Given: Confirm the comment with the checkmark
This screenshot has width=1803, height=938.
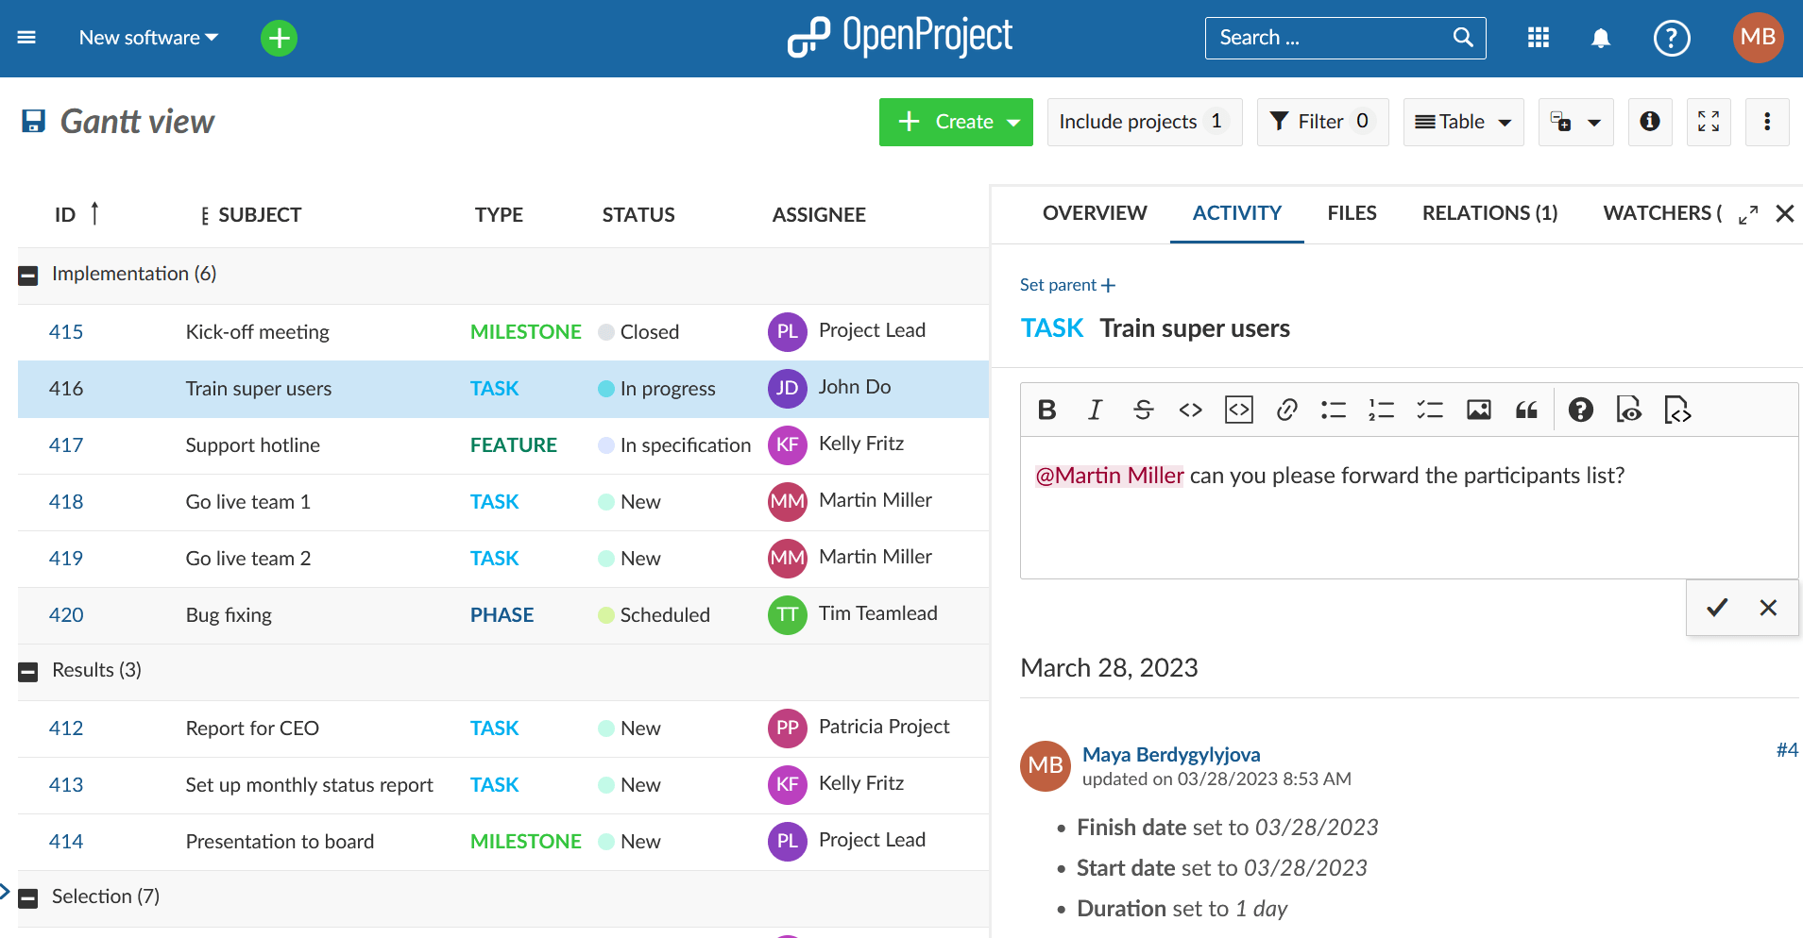Looking at the screenshot, I should [1717, 608].
